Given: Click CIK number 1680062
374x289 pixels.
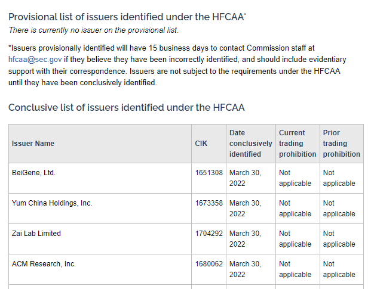Looking at the screenshot, I should click(209, 264).
